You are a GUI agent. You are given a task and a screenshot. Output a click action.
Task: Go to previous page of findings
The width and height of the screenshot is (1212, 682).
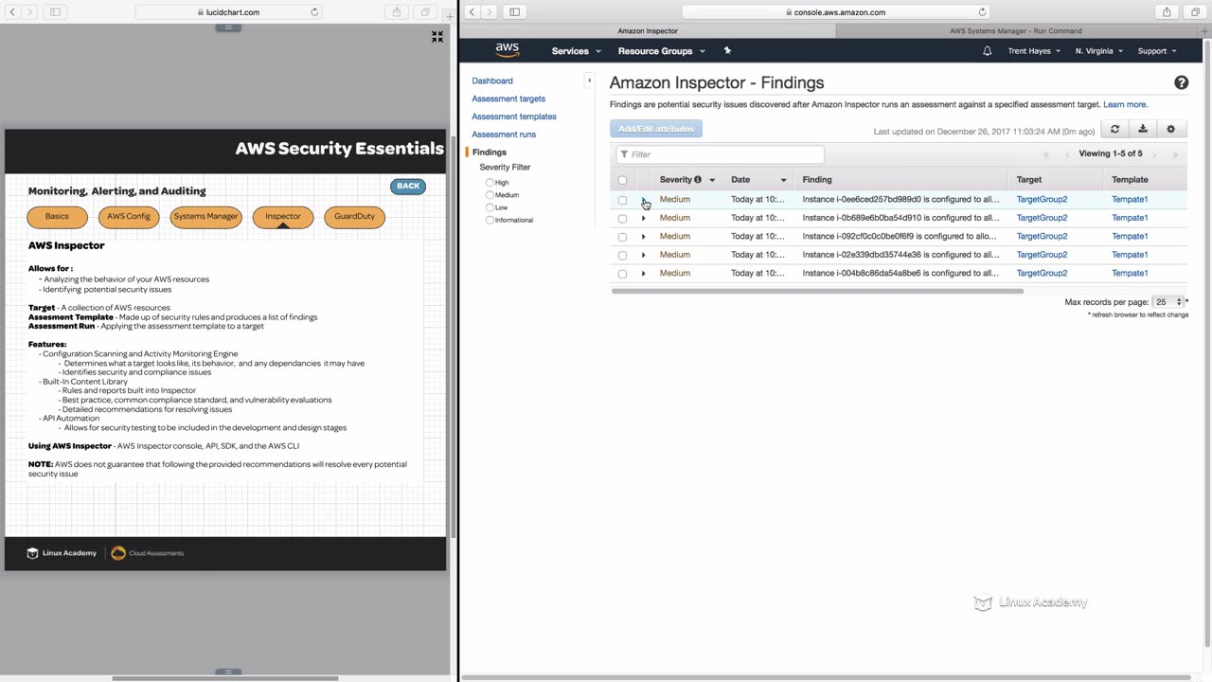click(1067, 153)
